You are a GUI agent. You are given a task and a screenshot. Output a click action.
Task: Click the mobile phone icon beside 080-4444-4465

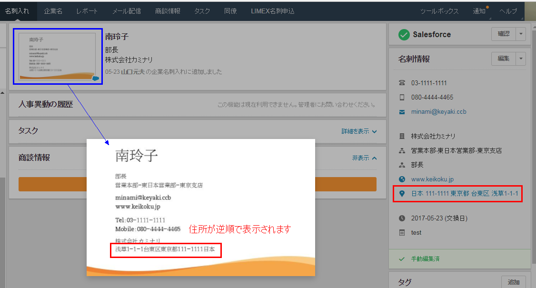(x=402, y=97)
